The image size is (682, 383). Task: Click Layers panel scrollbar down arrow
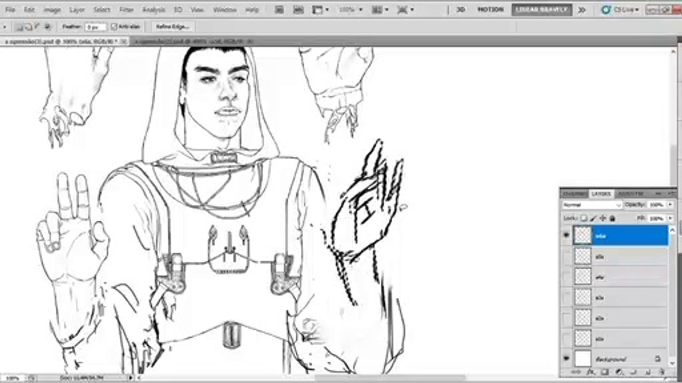672,363
